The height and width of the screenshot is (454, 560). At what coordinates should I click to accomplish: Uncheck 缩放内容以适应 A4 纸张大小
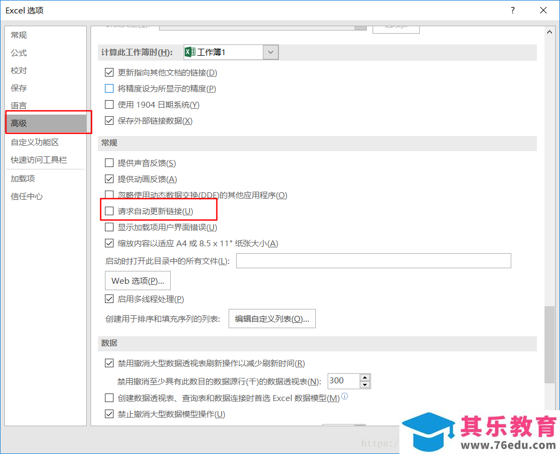click(x=109, y=243)
